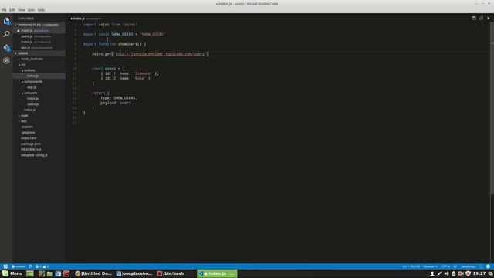Viewport: 494px width, 278px height.
Task: Switch to Untitled Document taskbar window
Action: [93, 273]
